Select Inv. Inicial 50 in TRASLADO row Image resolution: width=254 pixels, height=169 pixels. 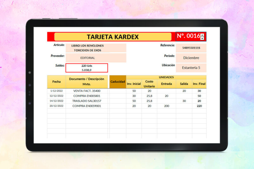click(134, 101)
